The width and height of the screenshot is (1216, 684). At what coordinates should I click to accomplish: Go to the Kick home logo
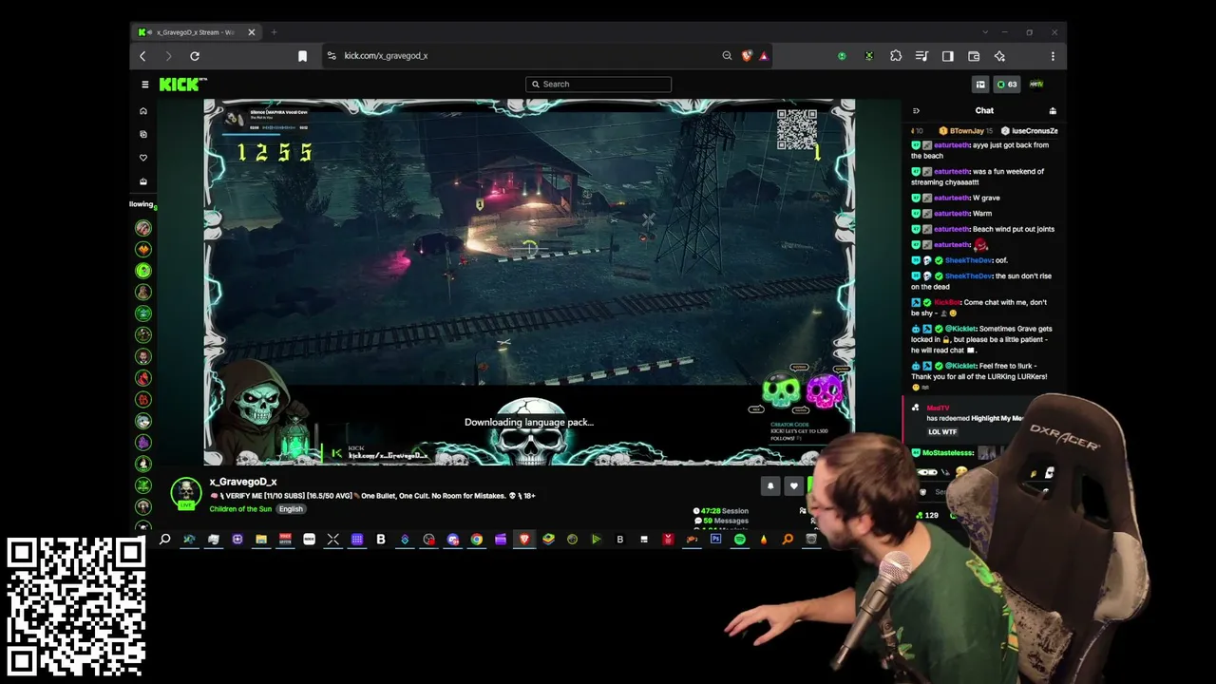pos(182,85)
